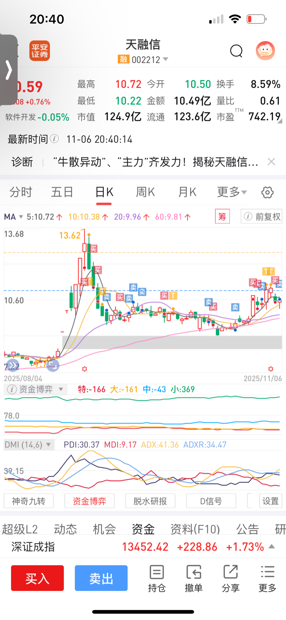This screenshot has height=620, width=286.
Task: Select the D信号 indicator button
Action: (211, 501)
